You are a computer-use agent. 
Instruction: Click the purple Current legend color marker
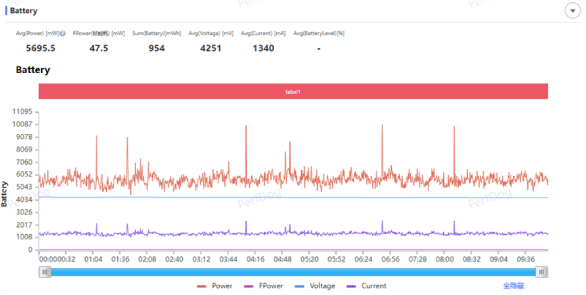point(351,286)
